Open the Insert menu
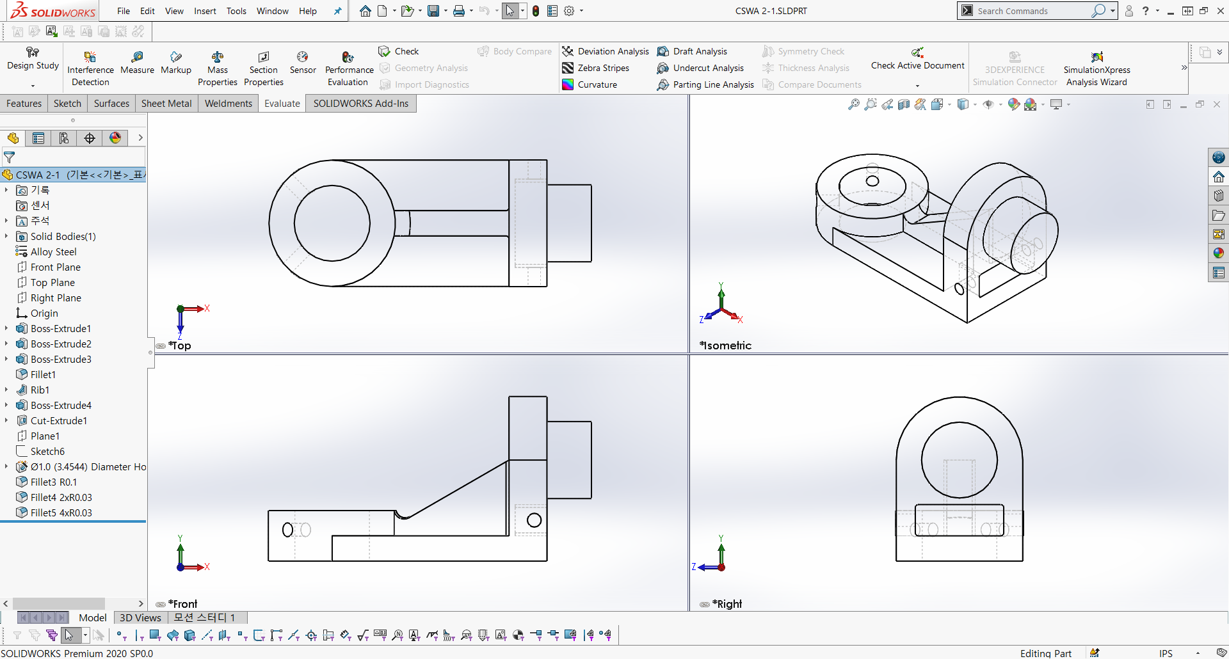1229x659 pixels. 205,11
